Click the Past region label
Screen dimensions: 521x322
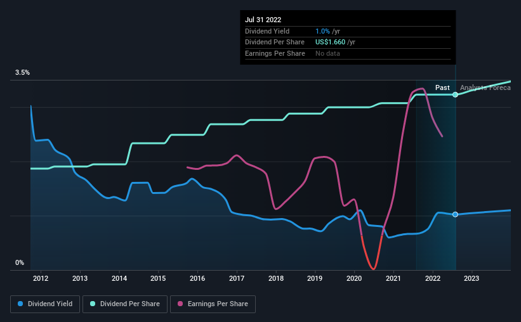(x=442, y=87)
